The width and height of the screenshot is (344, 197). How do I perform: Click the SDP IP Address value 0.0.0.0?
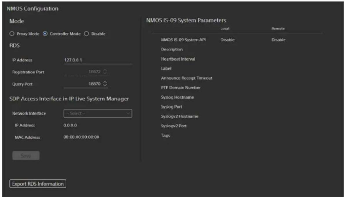coord(70,125)
